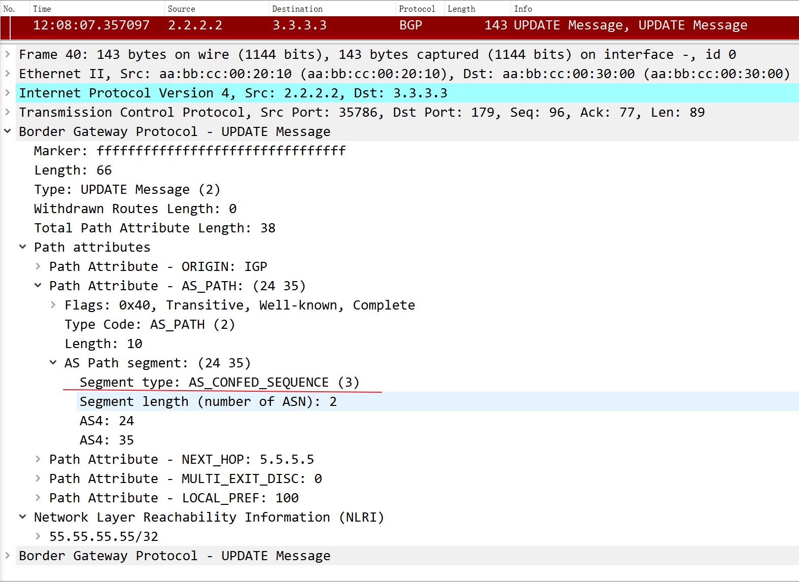Image resolution: width=799 pixels, height=582 pixels.
Task: Sort by the Time column header
Action: point(97,9)
